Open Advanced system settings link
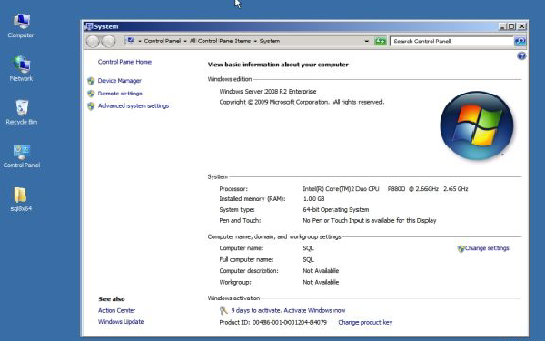The height and width of the screenshot is (341, 545). click(134, 105)
